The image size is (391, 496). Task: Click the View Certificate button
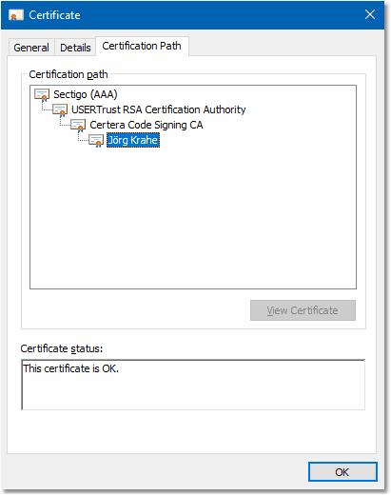click(x=303, y=310)
